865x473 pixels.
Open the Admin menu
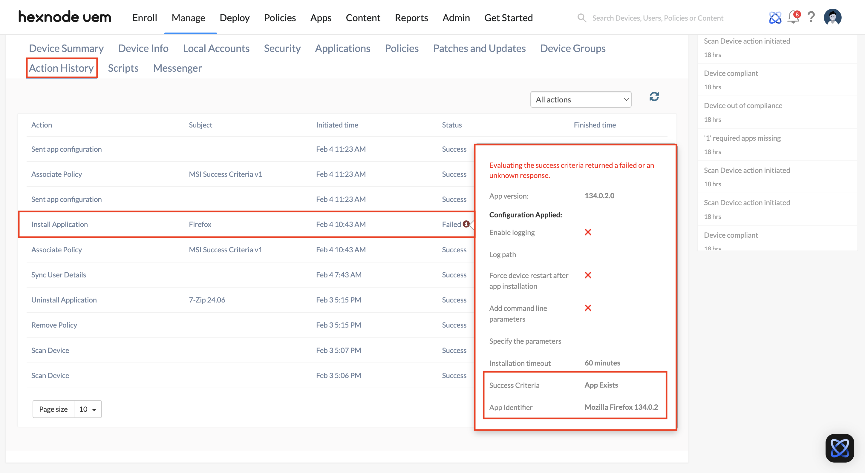(x=456, y=18)
